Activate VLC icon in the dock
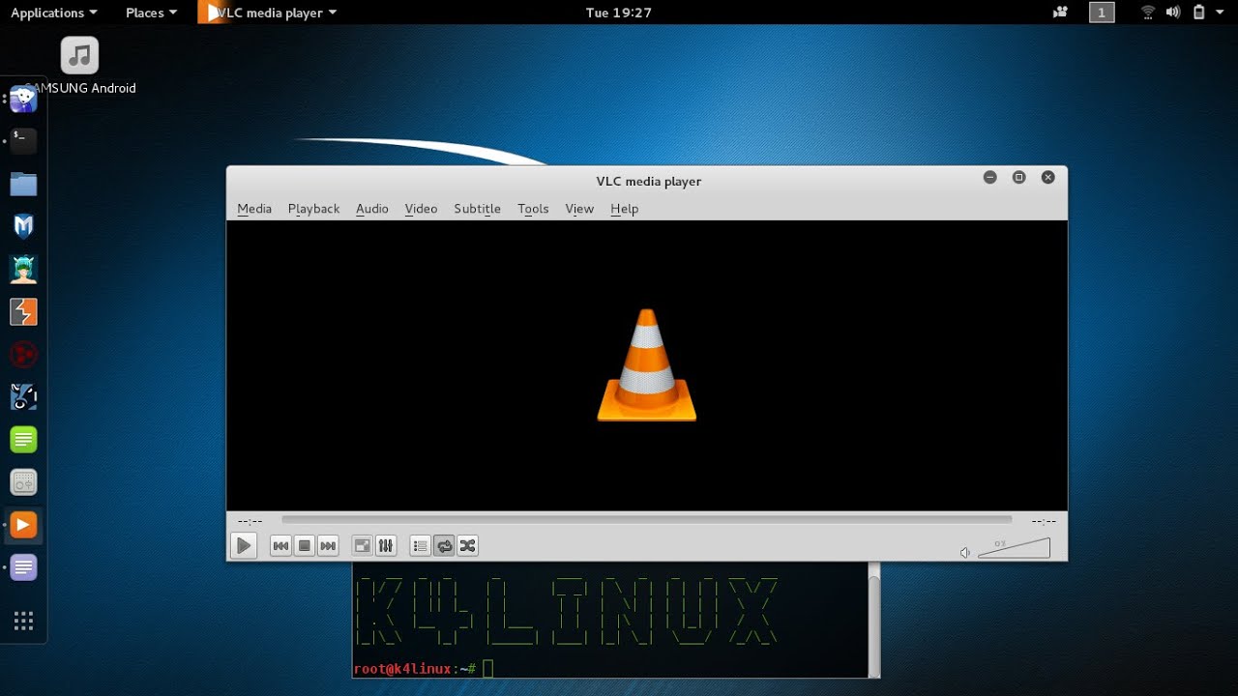 23,525
